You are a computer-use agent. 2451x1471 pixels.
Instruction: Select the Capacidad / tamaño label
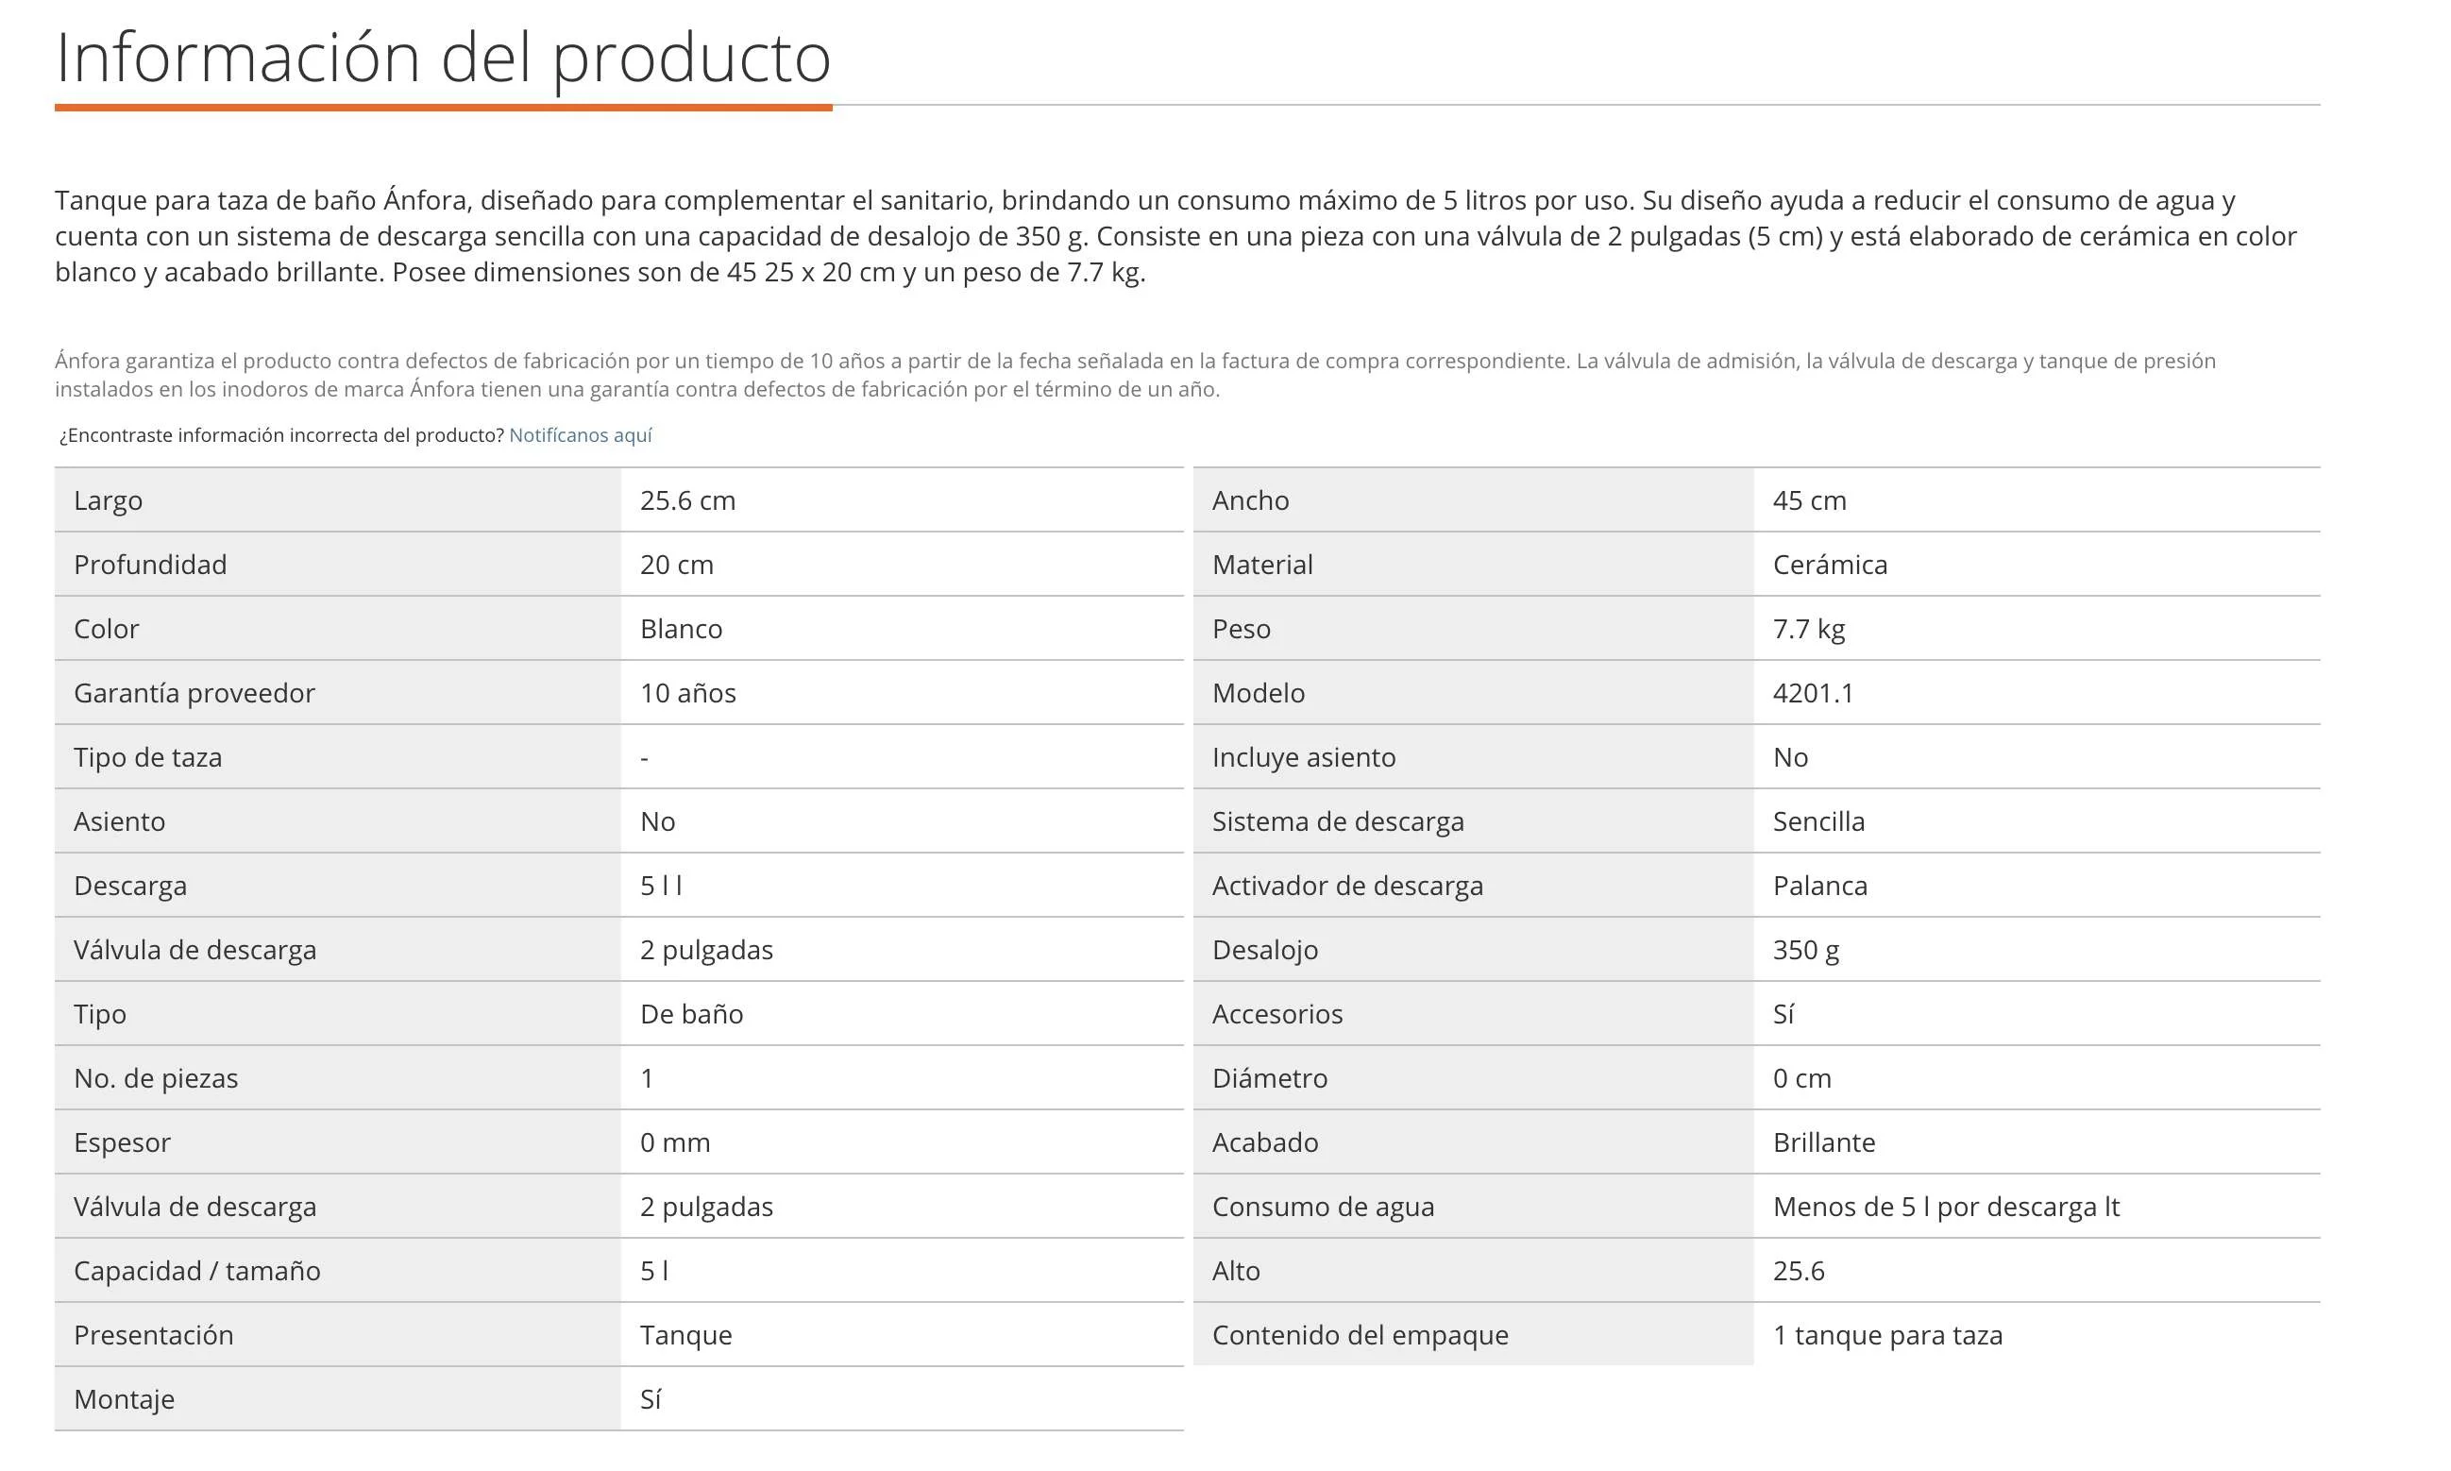[x=197, y=1271]
